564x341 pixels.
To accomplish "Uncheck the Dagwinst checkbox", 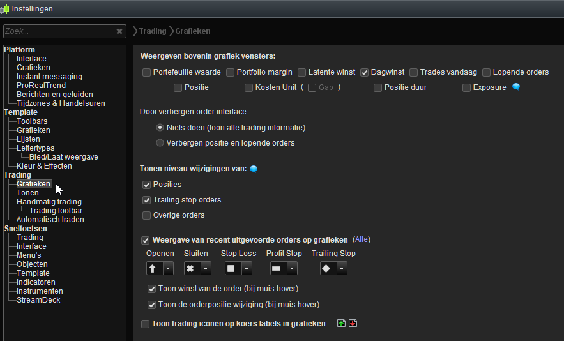I will click(x=365, y=72).
